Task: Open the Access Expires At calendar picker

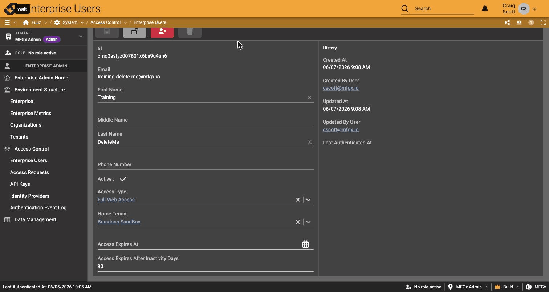Action: (x=305, y=244)
